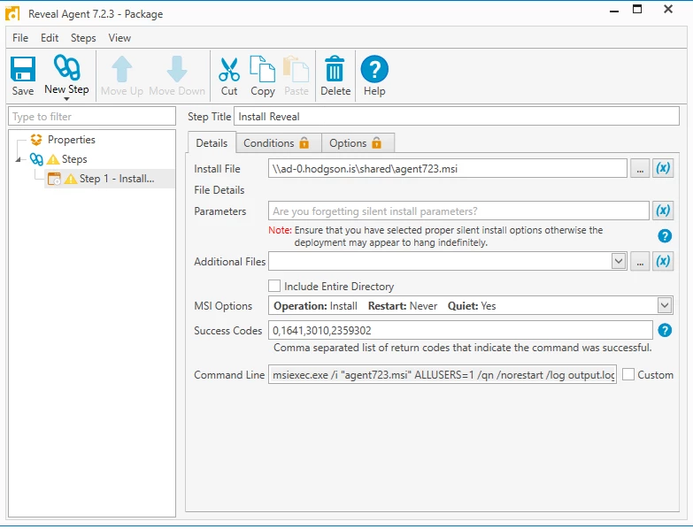Collapse the Steps tree node

(x=18, y=159)
